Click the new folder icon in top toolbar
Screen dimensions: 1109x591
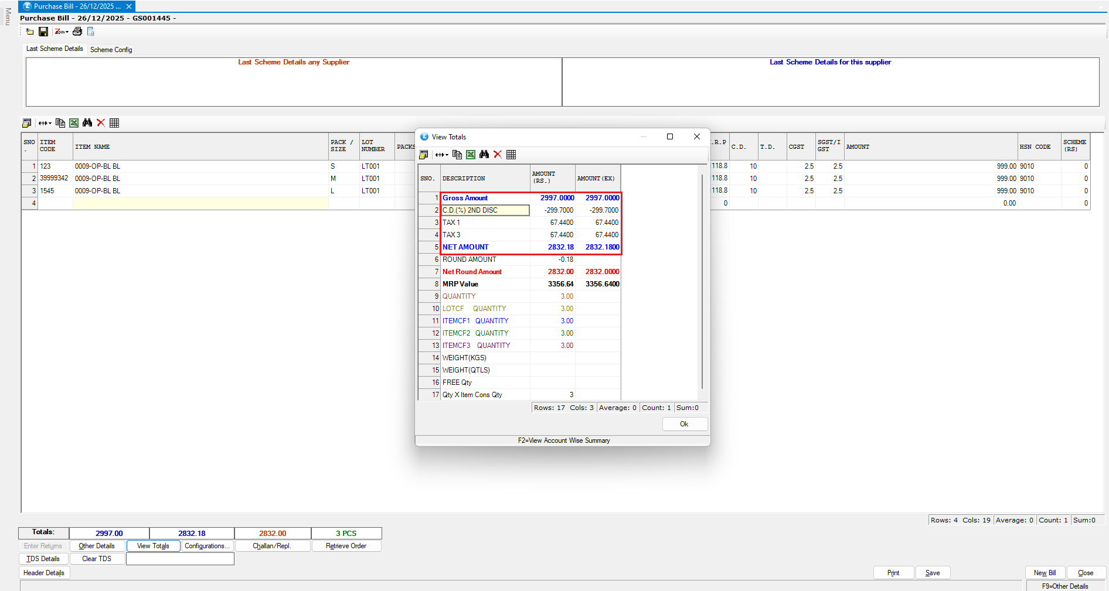click(x=30, y=32)
